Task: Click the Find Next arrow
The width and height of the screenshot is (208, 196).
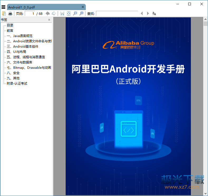Action: pos(148,13)
